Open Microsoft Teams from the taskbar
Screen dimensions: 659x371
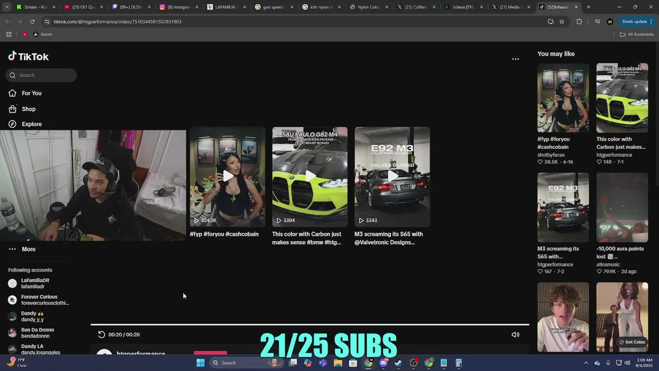(323, 363)
